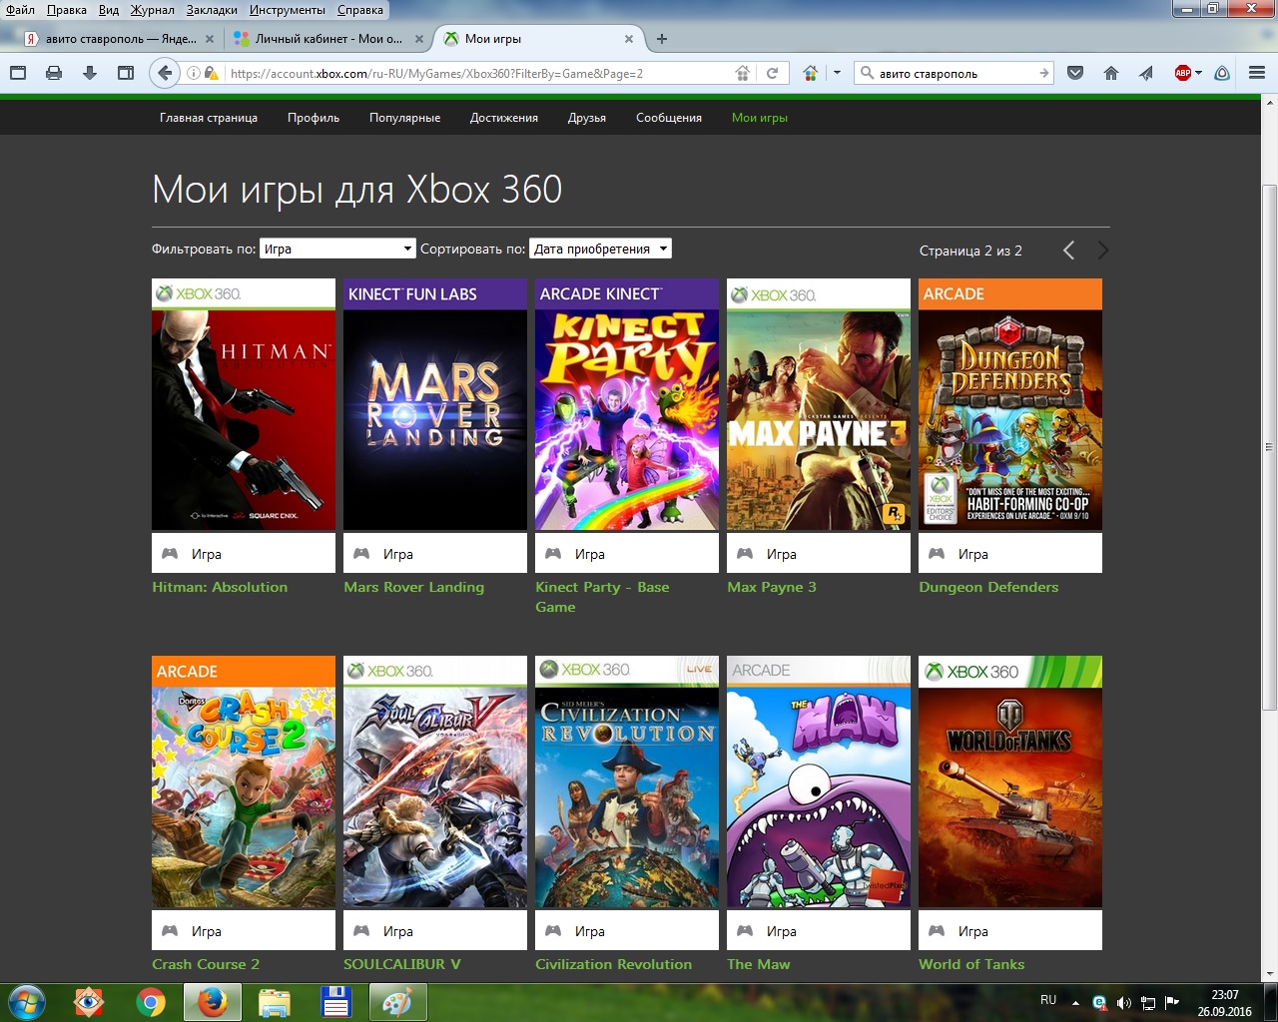Show hidden system tray icons
This screenshot has height=1022, width=1278.
click(x=1075, y=1003)
